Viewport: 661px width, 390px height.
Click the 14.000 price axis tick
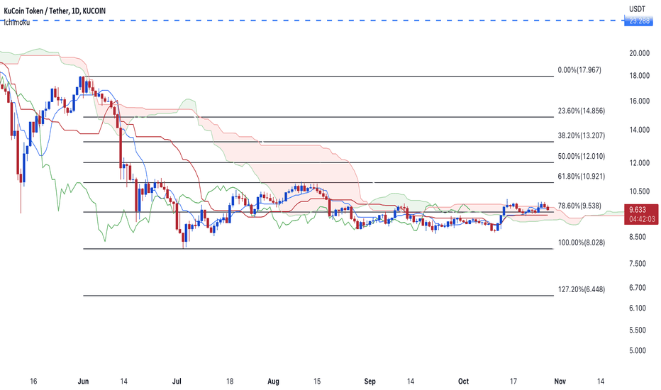click(639, 130)
